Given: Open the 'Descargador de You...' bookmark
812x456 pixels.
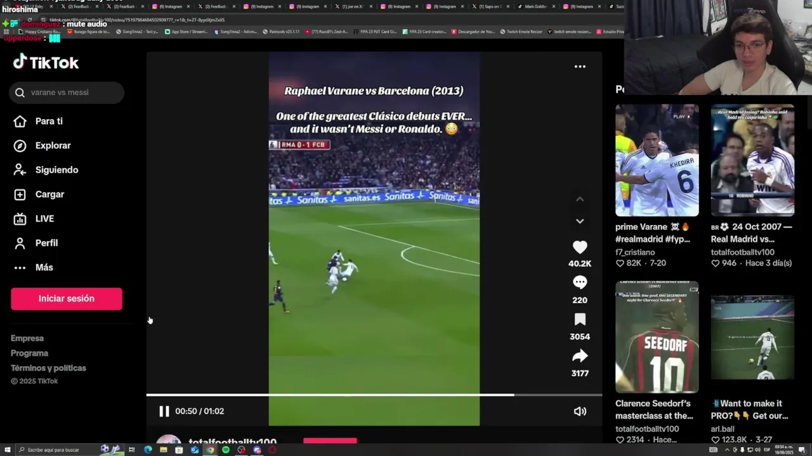Looking at the screenshot, I should 473,32.
